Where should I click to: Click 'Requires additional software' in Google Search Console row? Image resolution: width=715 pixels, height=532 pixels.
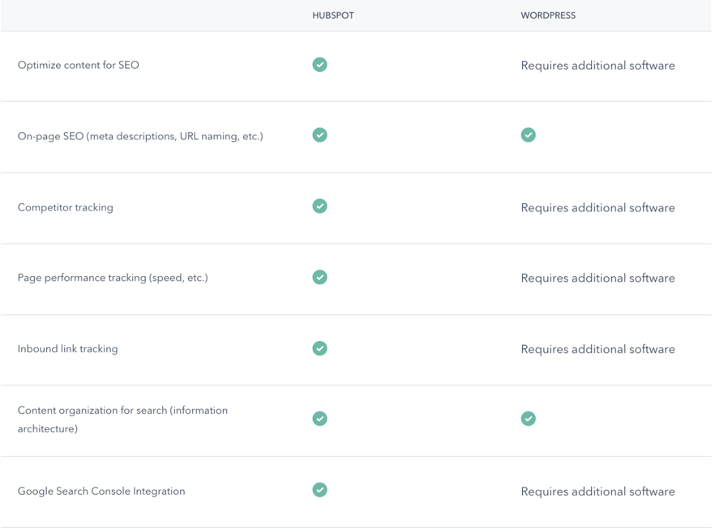coord(597,492)
